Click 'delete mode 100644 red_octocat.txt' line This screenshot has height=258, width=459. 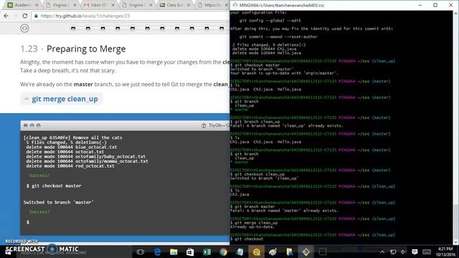pyautogui.click(x=70, y=166)
